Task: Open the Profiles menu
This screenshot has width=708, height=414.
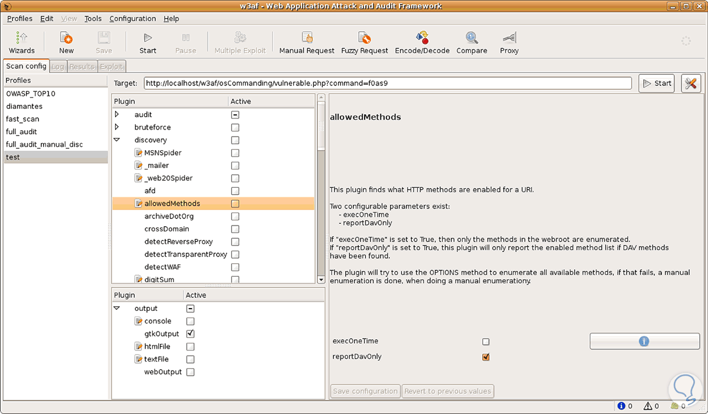Action: point(19,19)
